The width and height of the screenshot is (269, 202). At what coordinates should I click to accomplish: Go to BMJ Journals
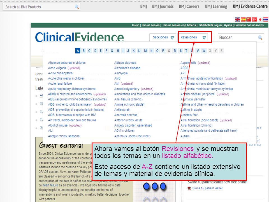click(x=163, y=6)
